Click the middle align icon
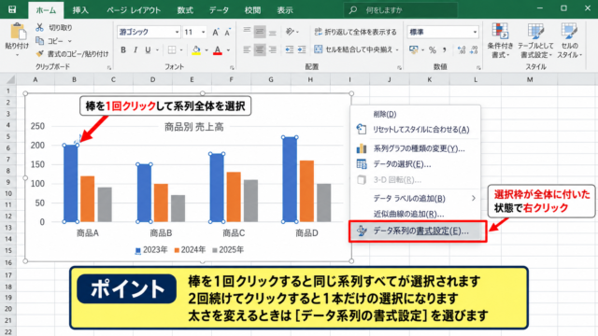598x336 pixels. click(x=260, y=32)
